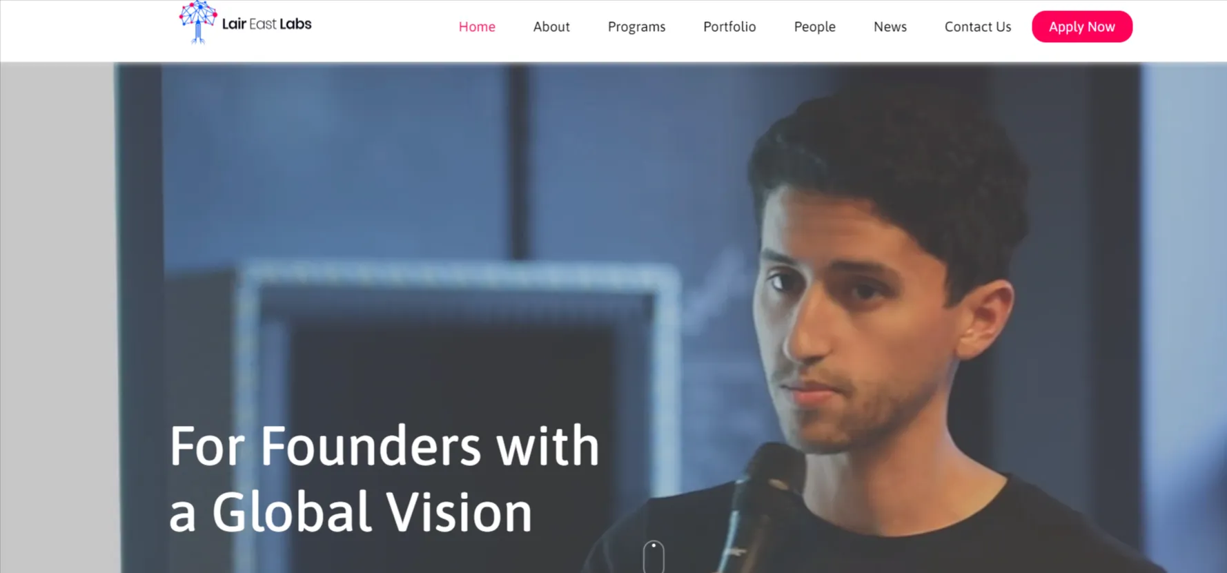Click the blurred picture frame in background
The height and width of the screenshot is (573, 1227).
[455, 414]
